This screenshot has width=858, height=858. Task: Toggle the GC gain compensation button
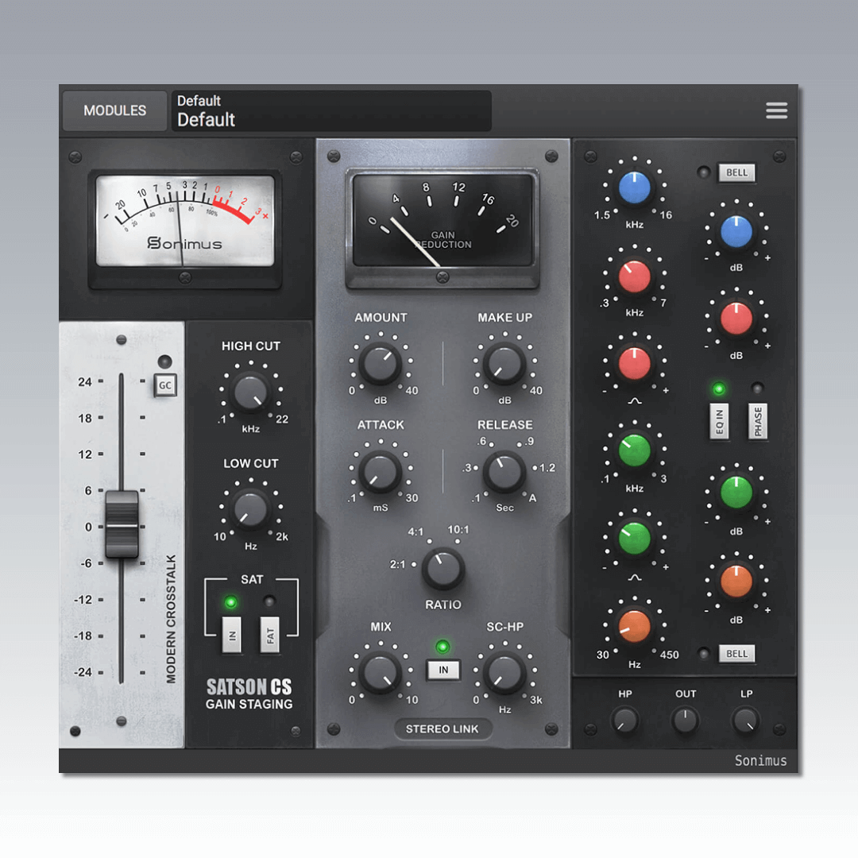pos(164,385)
